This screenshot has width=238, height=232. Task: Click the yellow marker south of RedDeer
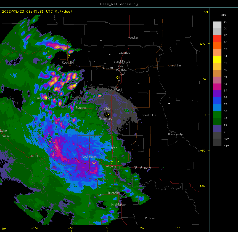coord(118,77)
